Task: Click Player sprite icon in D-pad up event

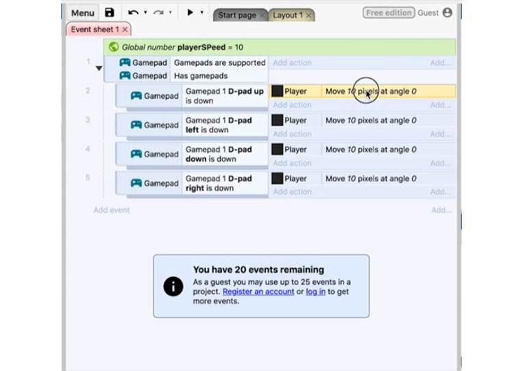Action: tap(277, 91)
